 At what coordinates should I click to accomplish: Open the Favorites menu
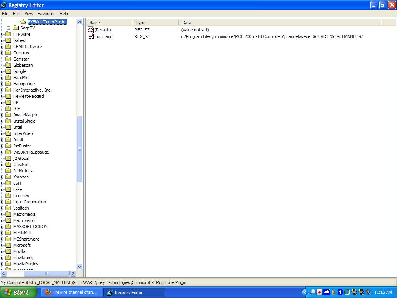(46, 14)
